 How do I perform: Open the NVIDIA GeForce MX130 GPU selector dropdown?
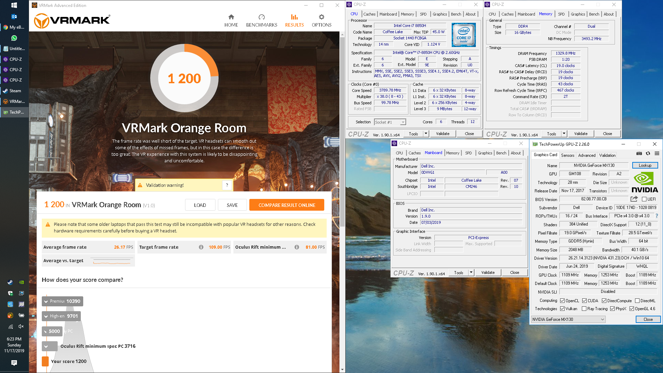click(x=568, y=319)
